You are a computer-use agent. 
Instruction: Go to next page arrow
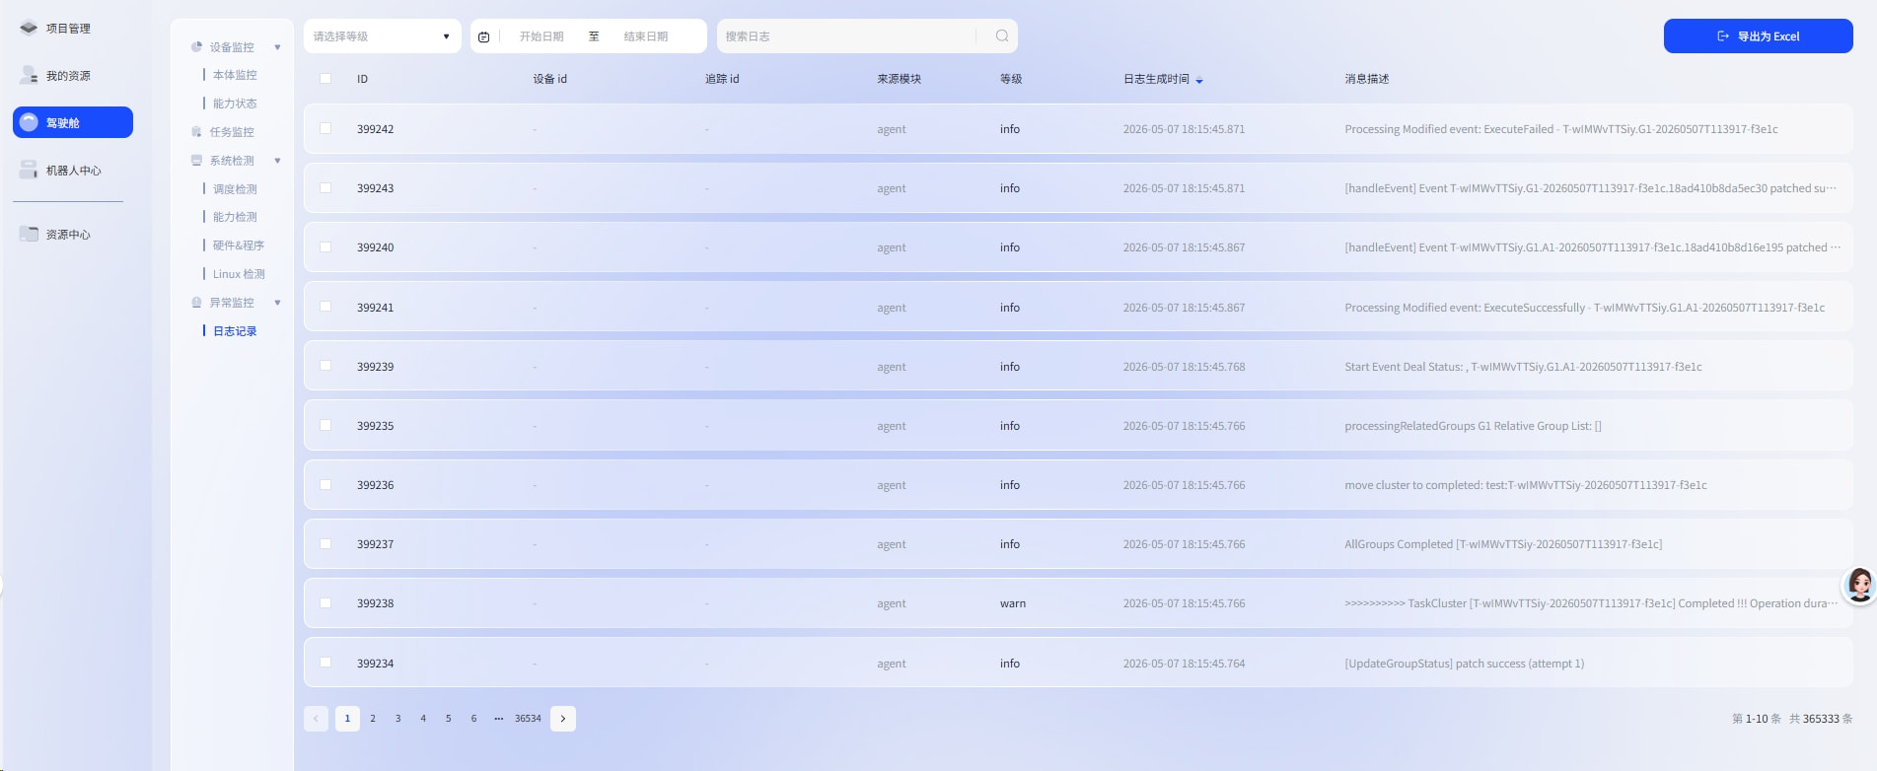pyautogui.click(x=563, y=718)
